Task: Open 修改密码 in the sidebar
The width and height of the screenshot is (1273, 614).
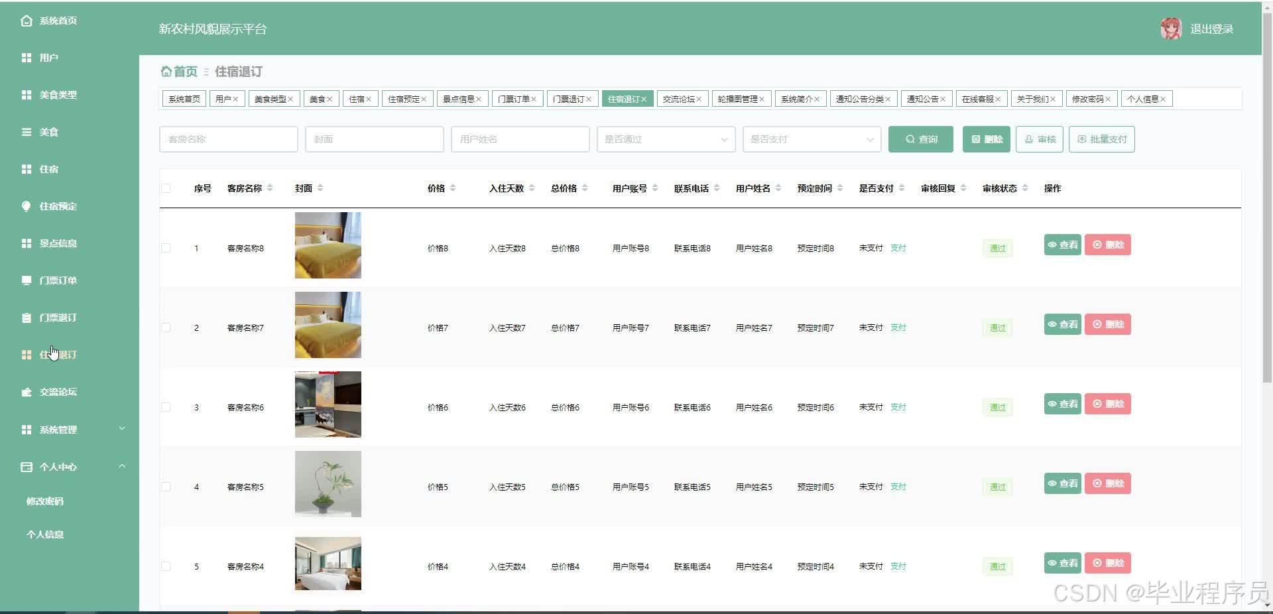Action: coord(45,501)
